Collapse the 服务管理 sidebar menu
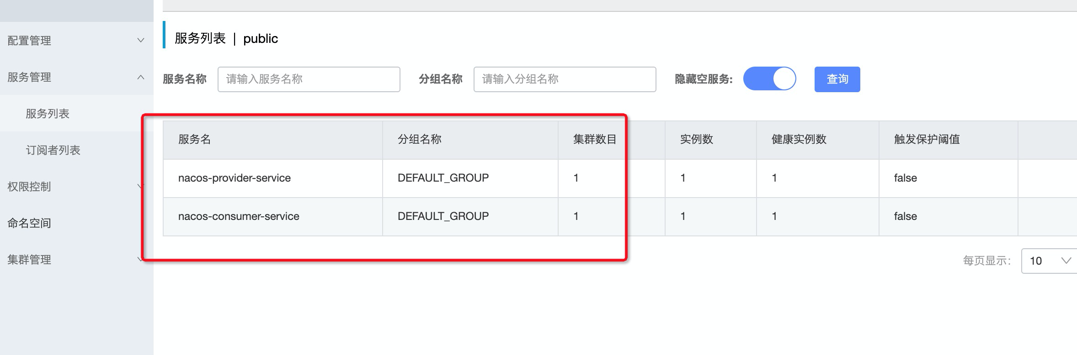 click(75, 77)
